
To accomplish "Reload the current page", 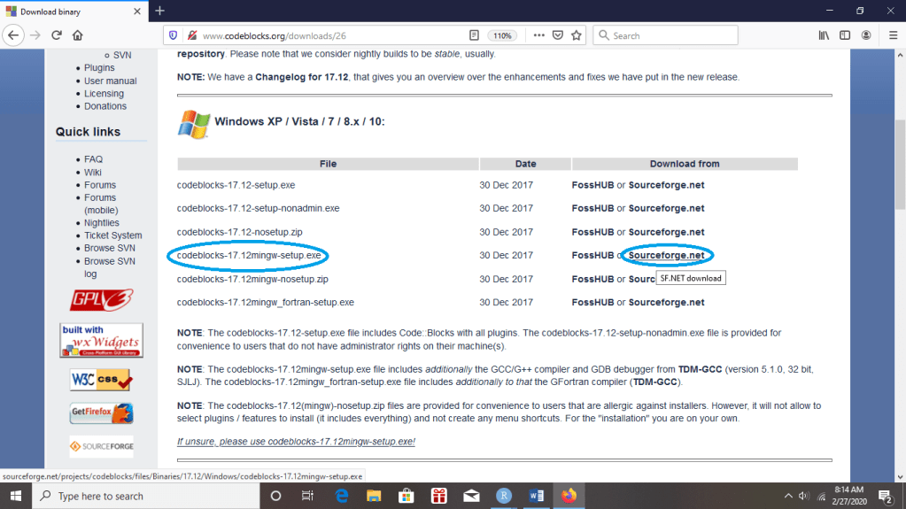I will pyautogui.click(x=57, y=35).
